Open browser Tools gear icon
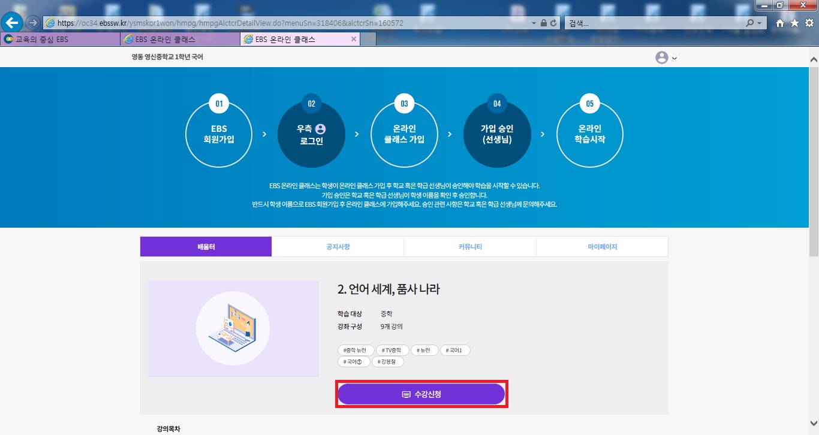This screenshot has width=819, height=435. 809,23
